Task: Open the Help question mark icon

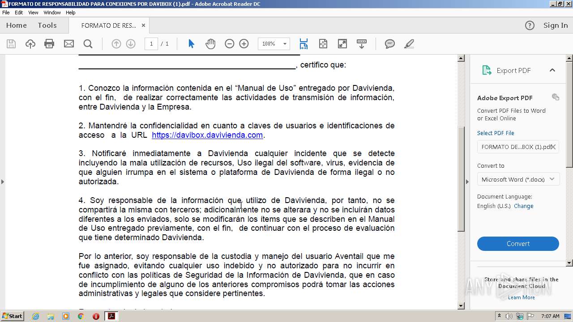Action: pyautogui.click(x=530, y=25)
